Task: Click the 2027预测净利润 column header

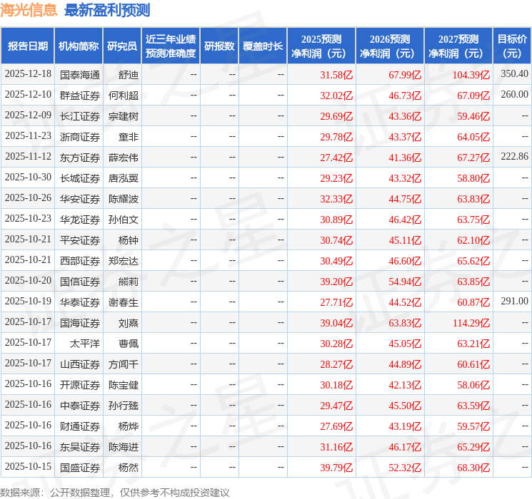Action: 458,46
